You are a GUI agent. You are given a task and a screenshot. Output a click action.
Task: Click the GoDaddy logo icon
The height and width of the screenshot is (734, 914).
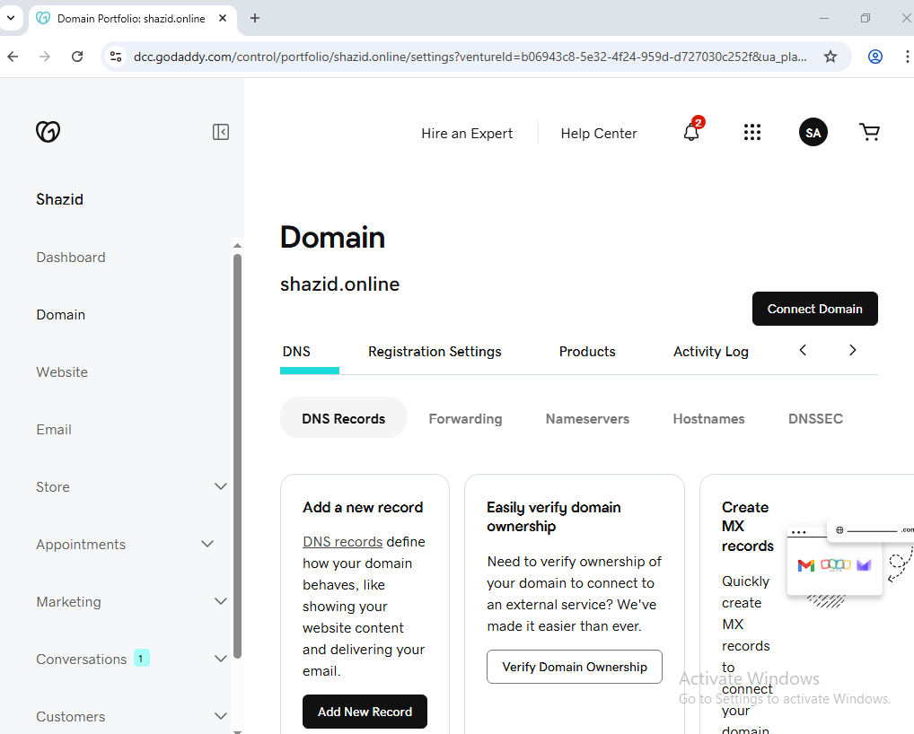pos(48,132)
